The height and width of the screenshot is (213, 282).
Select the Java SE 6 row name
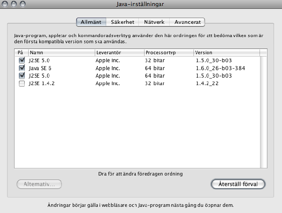pos(40,68)
